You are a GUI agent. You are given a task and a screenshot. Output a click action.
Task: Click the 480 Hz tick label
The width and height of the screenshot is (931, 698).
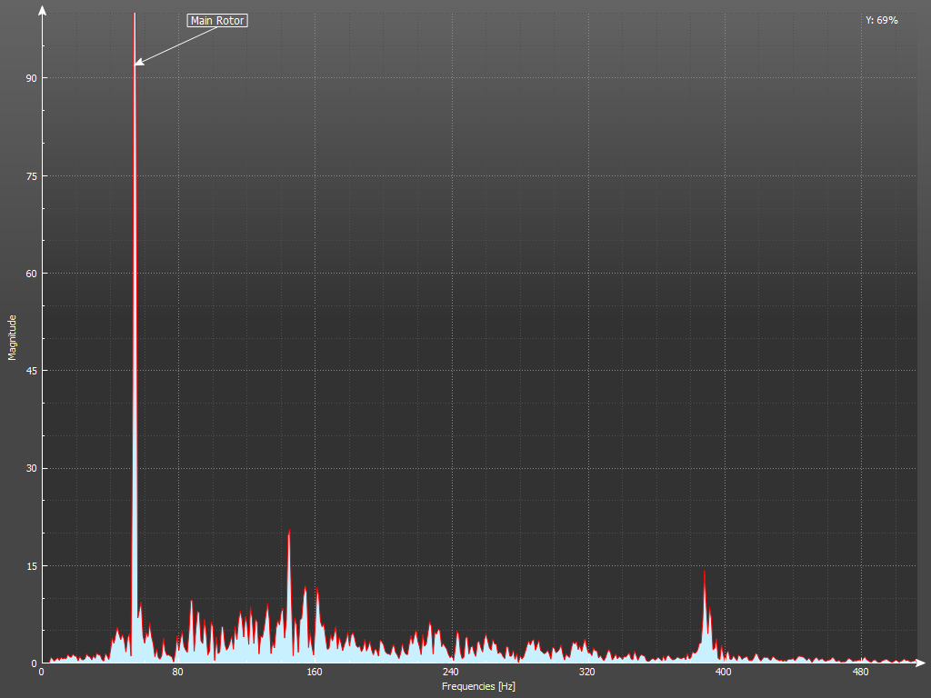(x=860, y=673)
